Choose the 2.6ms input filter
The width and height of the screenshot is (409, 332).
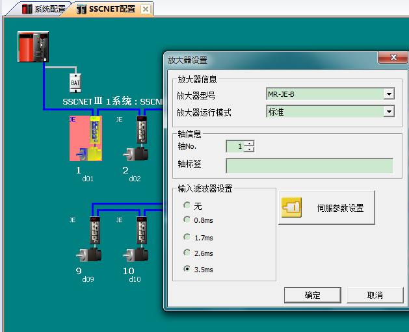pos(187,253)
